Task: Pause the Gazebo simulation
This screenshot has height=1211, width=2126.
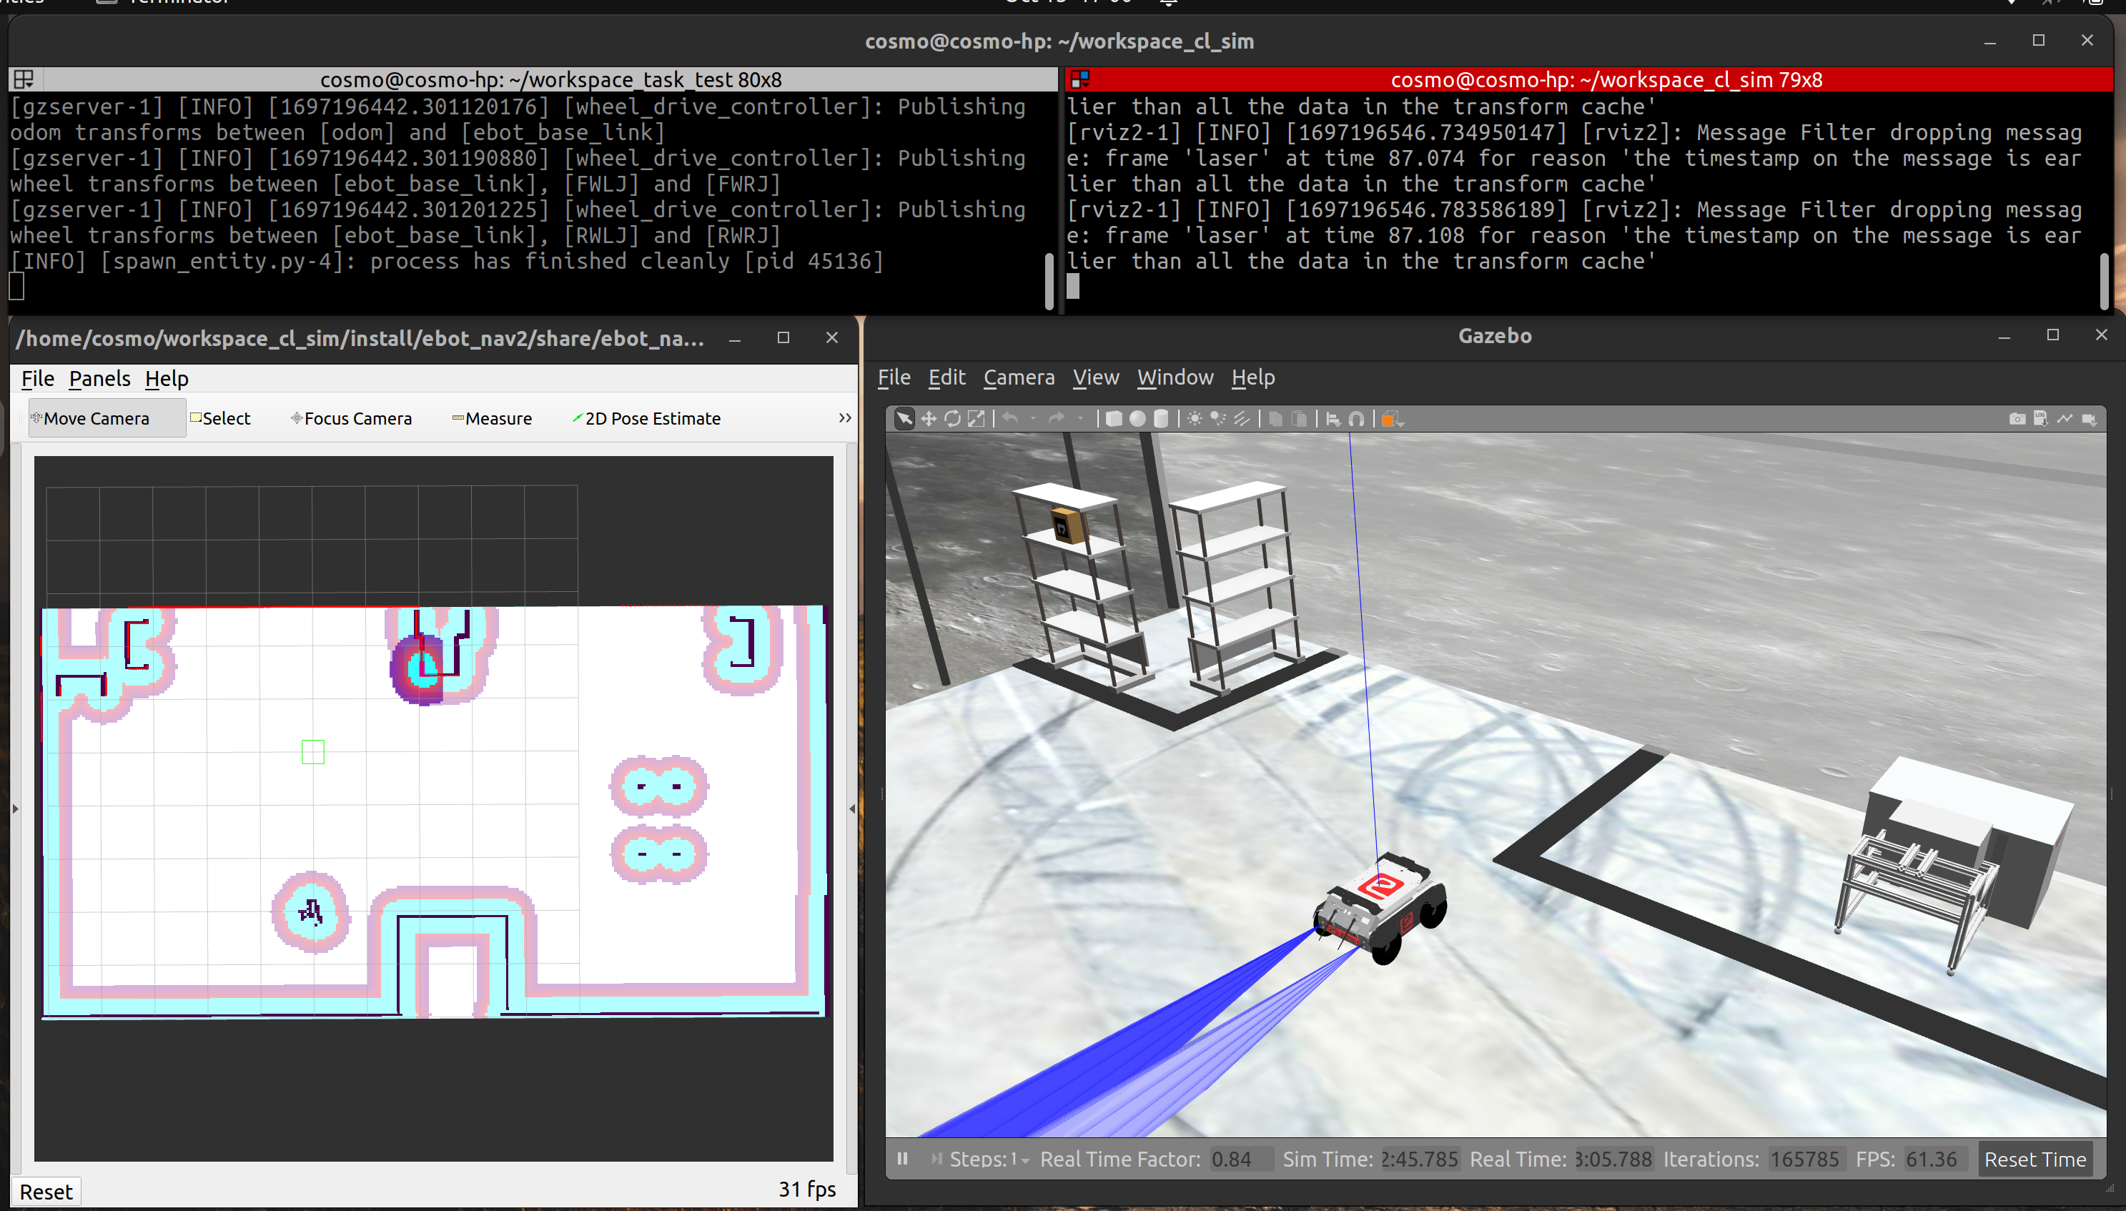Action: pyautogui.click(x=902, y=1159)
